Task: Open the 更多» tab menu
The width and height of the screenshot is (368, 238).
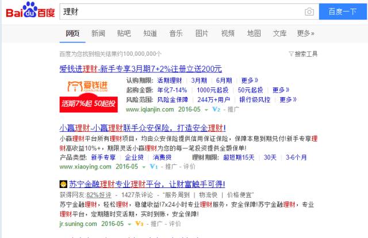Action: [x=305, y=33]
